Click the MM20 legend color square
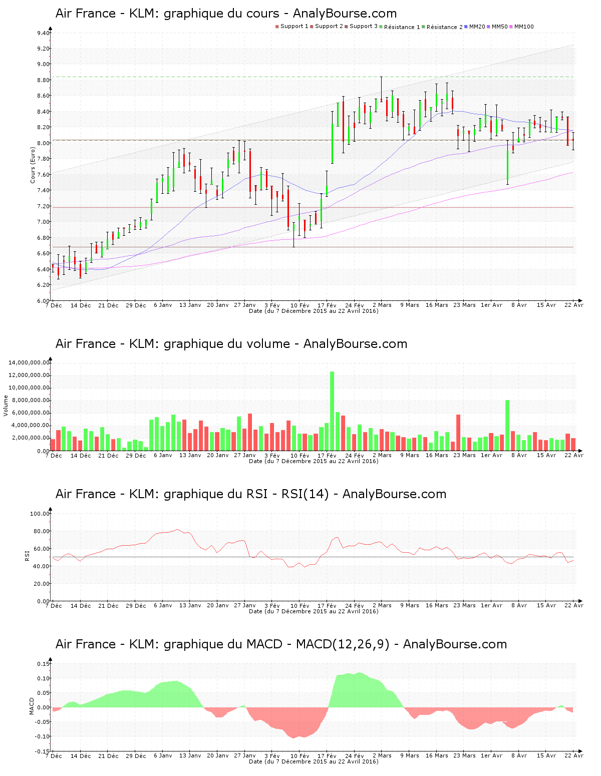This screenshot has width=601, height=776. [466, 27]
